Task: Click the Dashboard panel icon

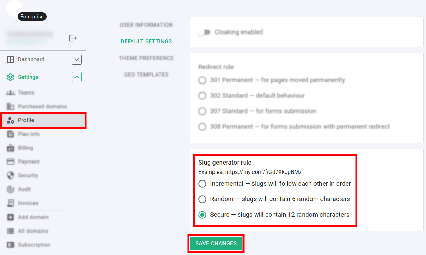Action: 10,60
